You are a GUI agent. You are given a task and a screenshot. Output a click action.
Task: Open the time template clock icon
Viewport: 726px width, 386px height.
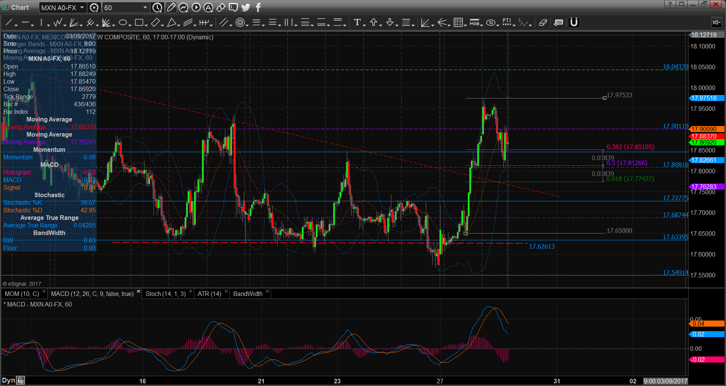[x=157, y=7]
